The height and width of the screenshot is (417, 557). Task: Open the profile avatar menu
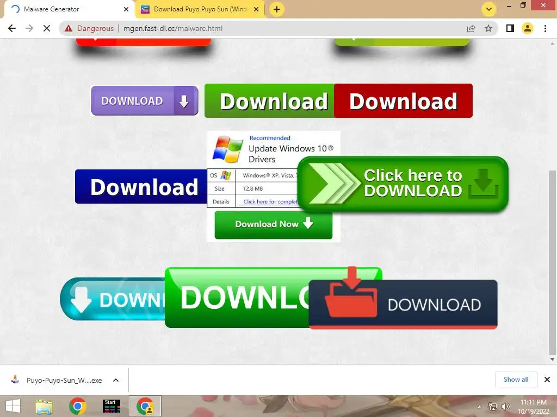[528, 28]
